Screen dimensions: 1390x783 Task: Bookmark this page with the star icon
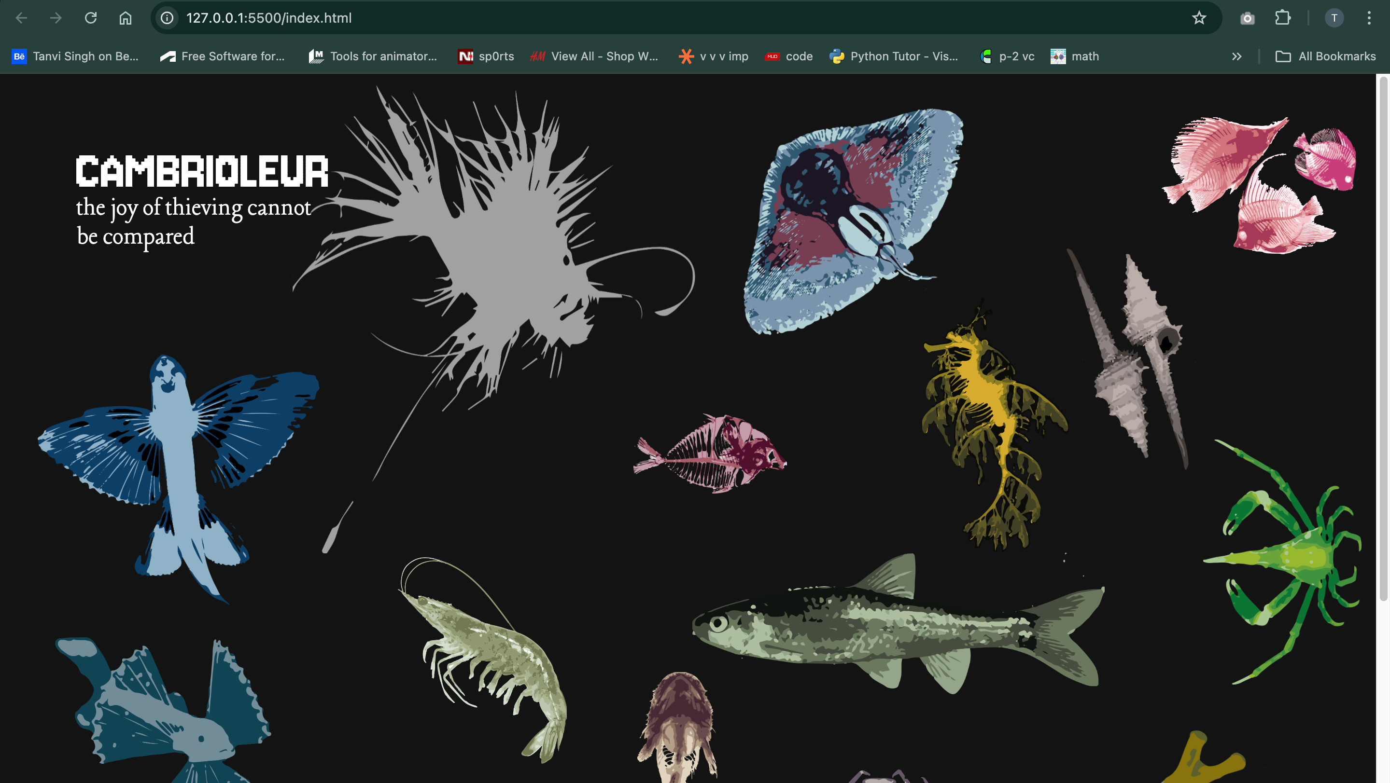tap(1198, 18)
